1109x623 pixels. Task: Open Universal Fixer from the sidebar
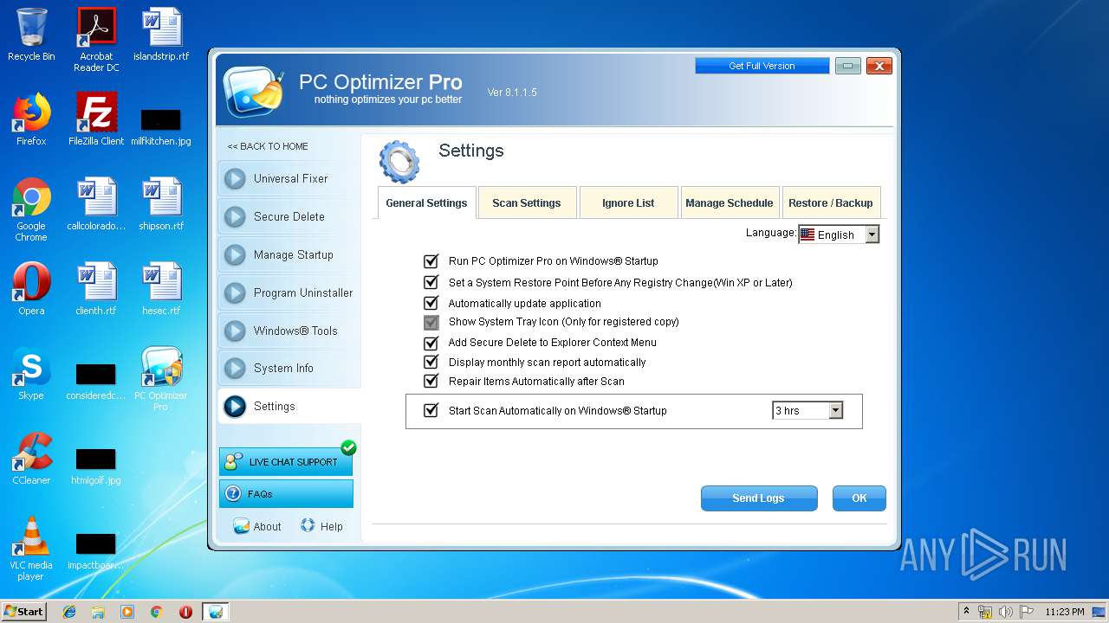289,179
